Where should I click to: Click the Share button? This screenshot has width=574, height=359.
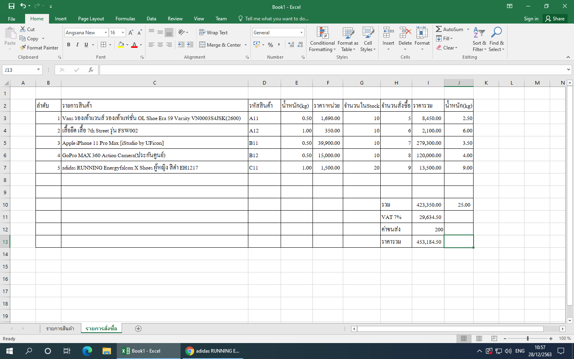pyautogui.click(x=555, y=19)
